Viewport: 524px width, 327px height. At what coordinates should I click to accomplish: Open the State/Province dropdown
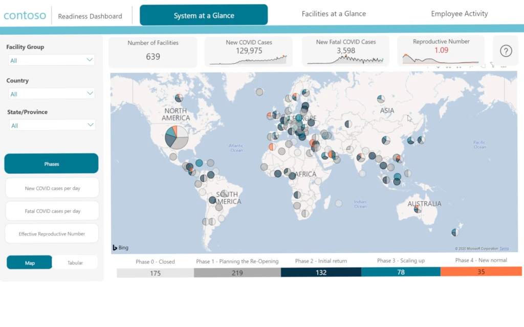click(52, 125)
